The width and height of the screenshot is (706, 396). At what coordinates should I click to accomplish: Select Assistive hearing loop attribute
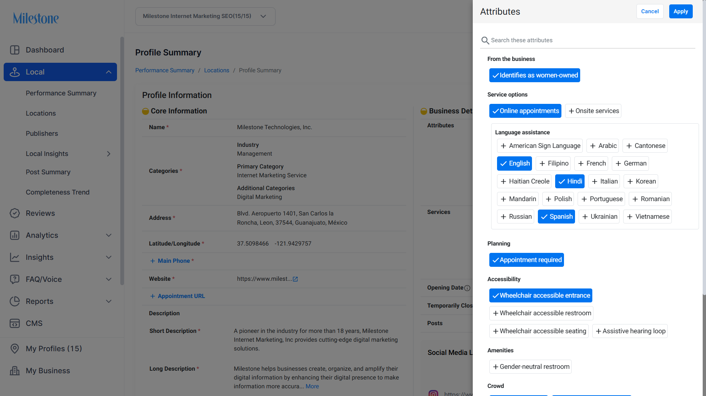(630, 331)
